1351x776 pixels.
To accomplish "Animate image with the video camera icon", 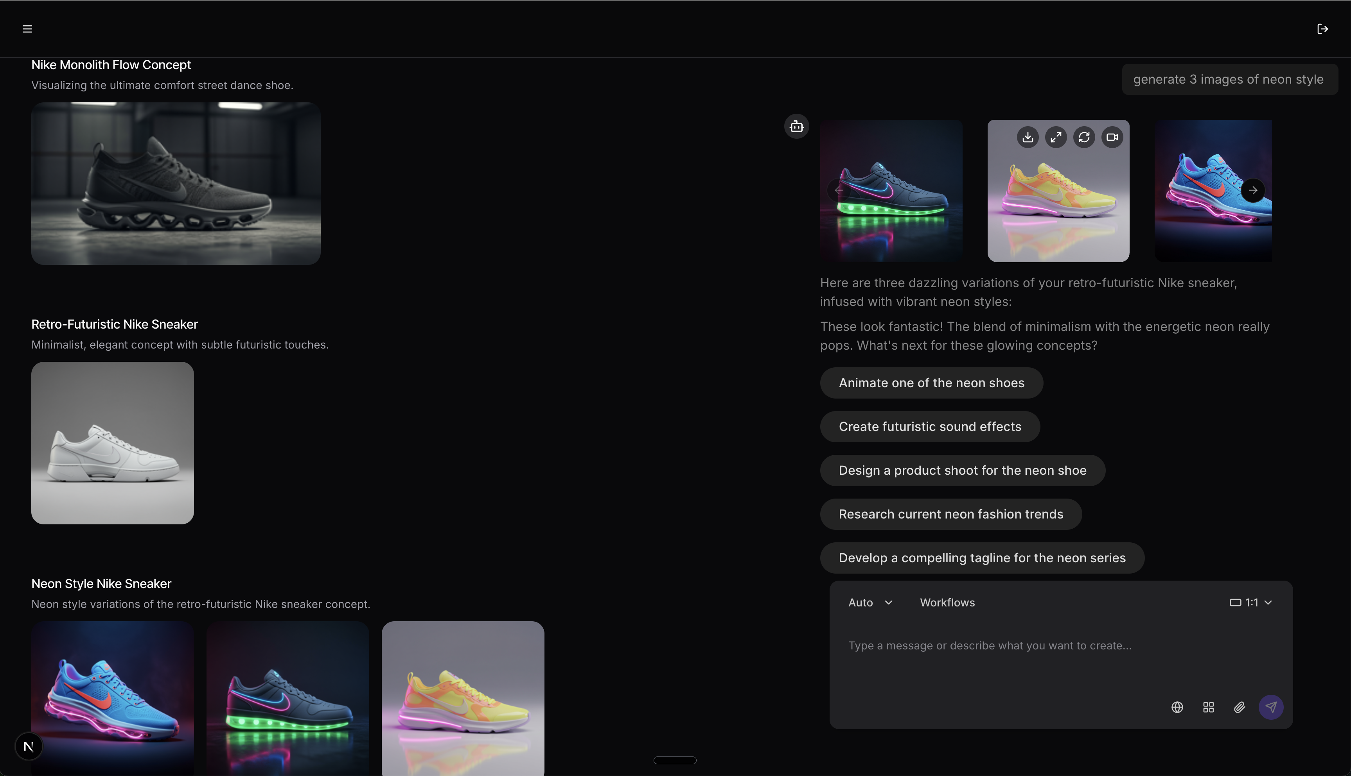I will click(1112, 137).
